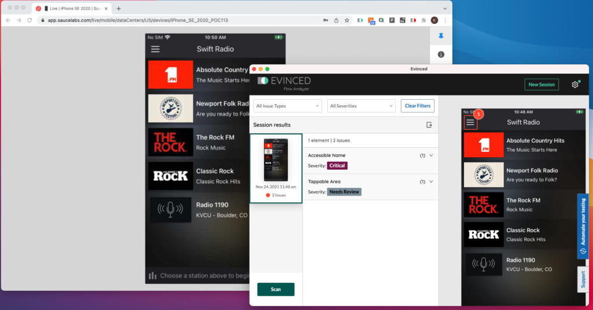Image resolution: width=593 pixels, height=310 pixels.
Task: Click highlighted hamburger menu in Evinced preview
Action: coord(470,122)
